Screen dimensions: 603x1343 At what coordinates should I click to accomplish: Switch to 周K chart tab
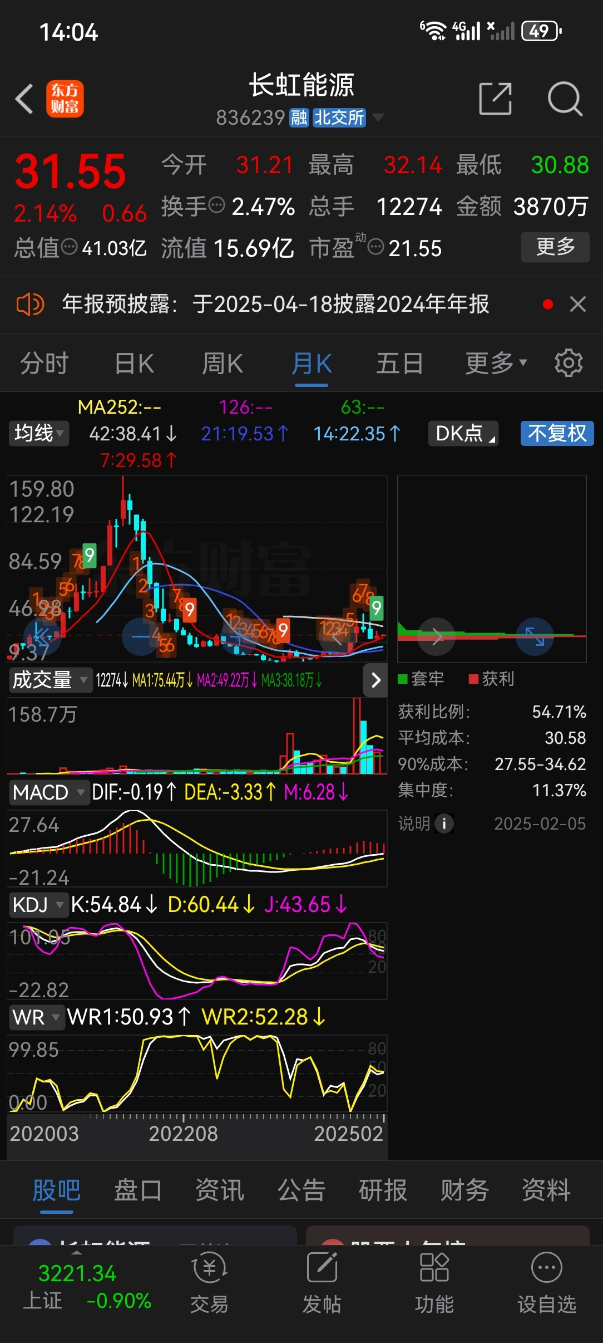click(x=223, y=363)
